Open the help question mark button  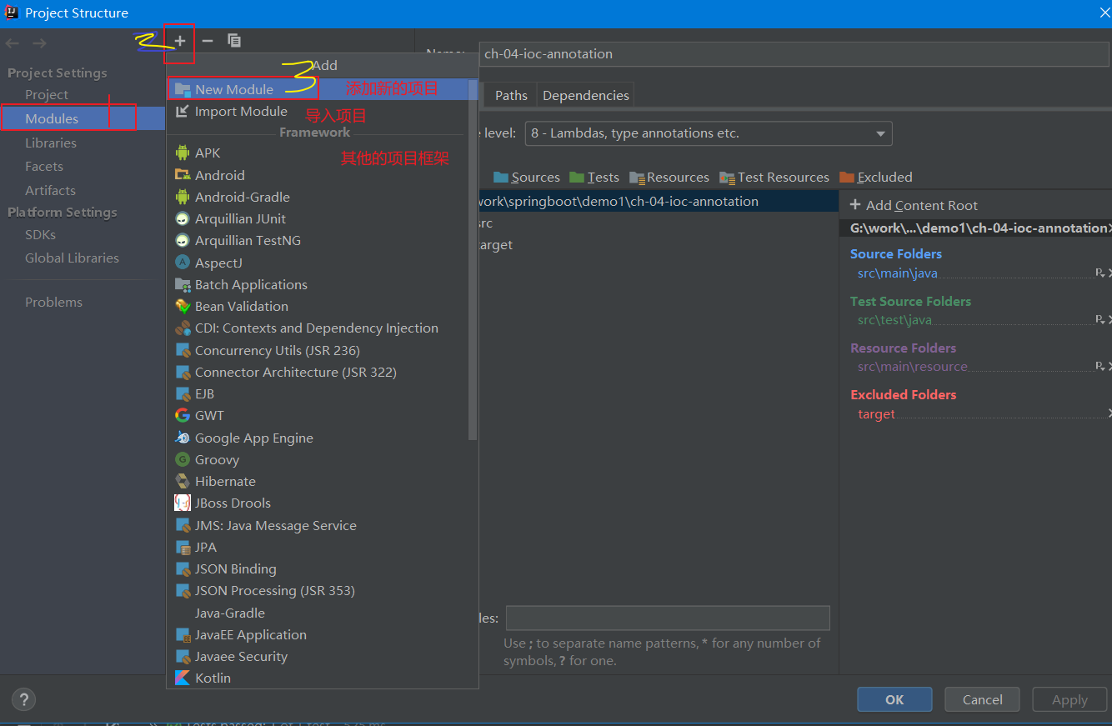tap(23, 699)
